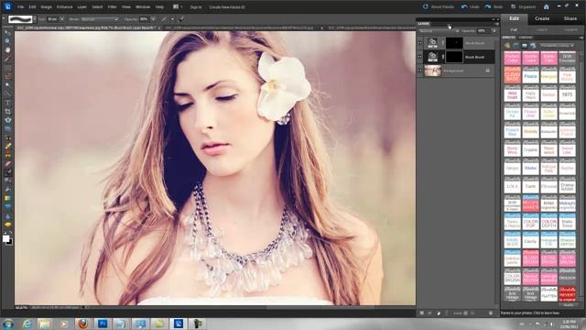Open the Filter menu
This screenshot has height=330, width=586.
112,6
